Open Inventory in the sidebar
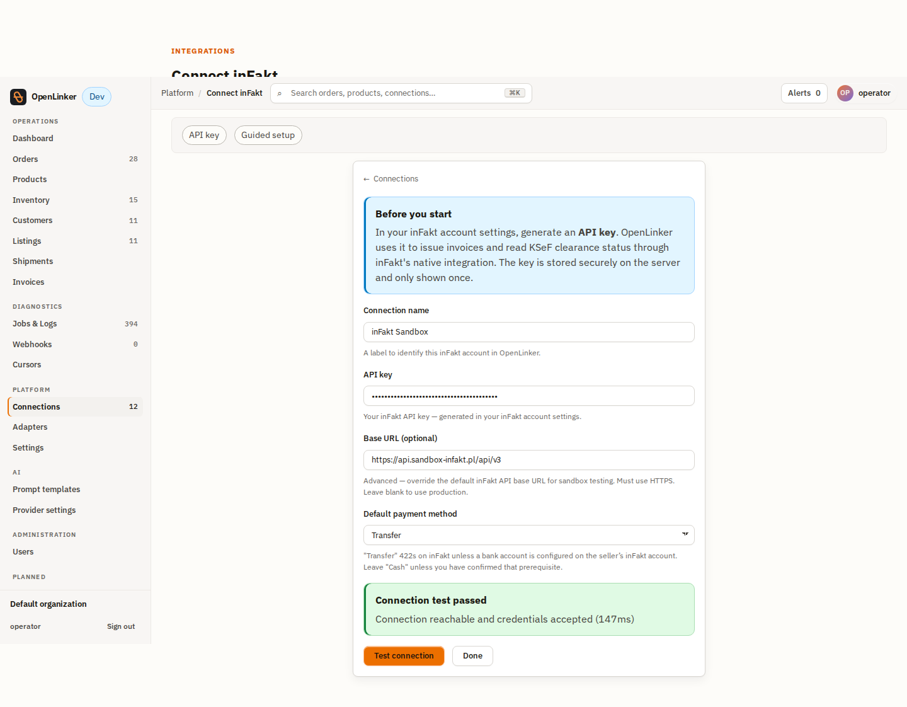Image resolution: width=907 pixels, height=707 pixels. click(76, 200)
